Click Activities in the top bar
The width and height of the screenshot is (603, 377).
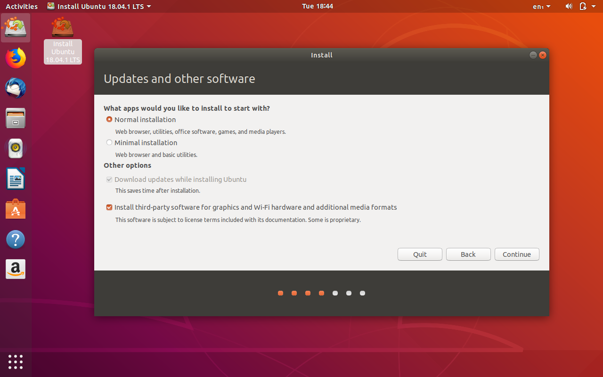click(21, 6)
